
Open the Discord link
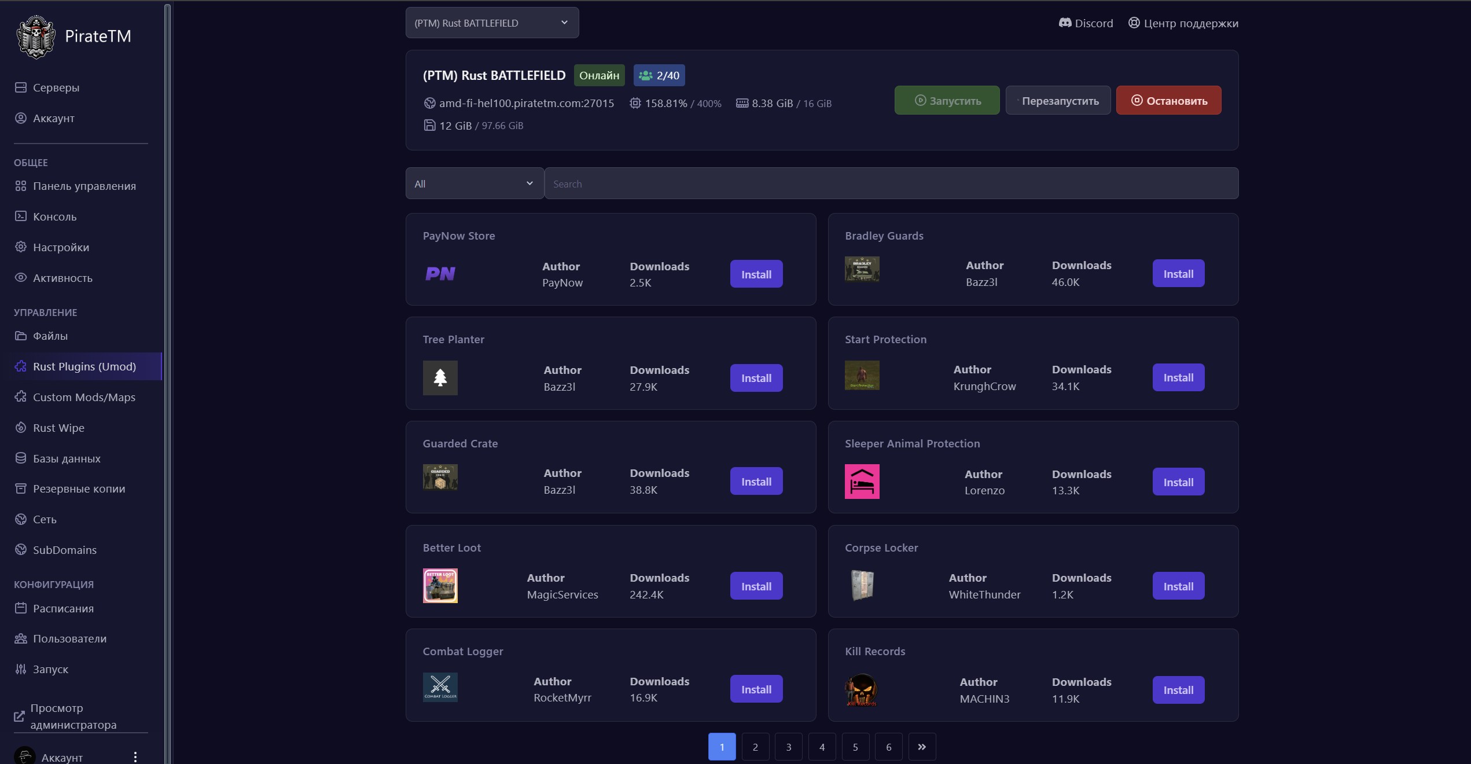click(1086, 23)
